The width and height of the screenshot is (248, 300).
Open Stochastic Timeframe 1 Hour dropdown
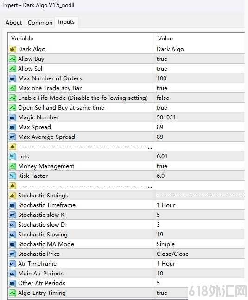200,205
